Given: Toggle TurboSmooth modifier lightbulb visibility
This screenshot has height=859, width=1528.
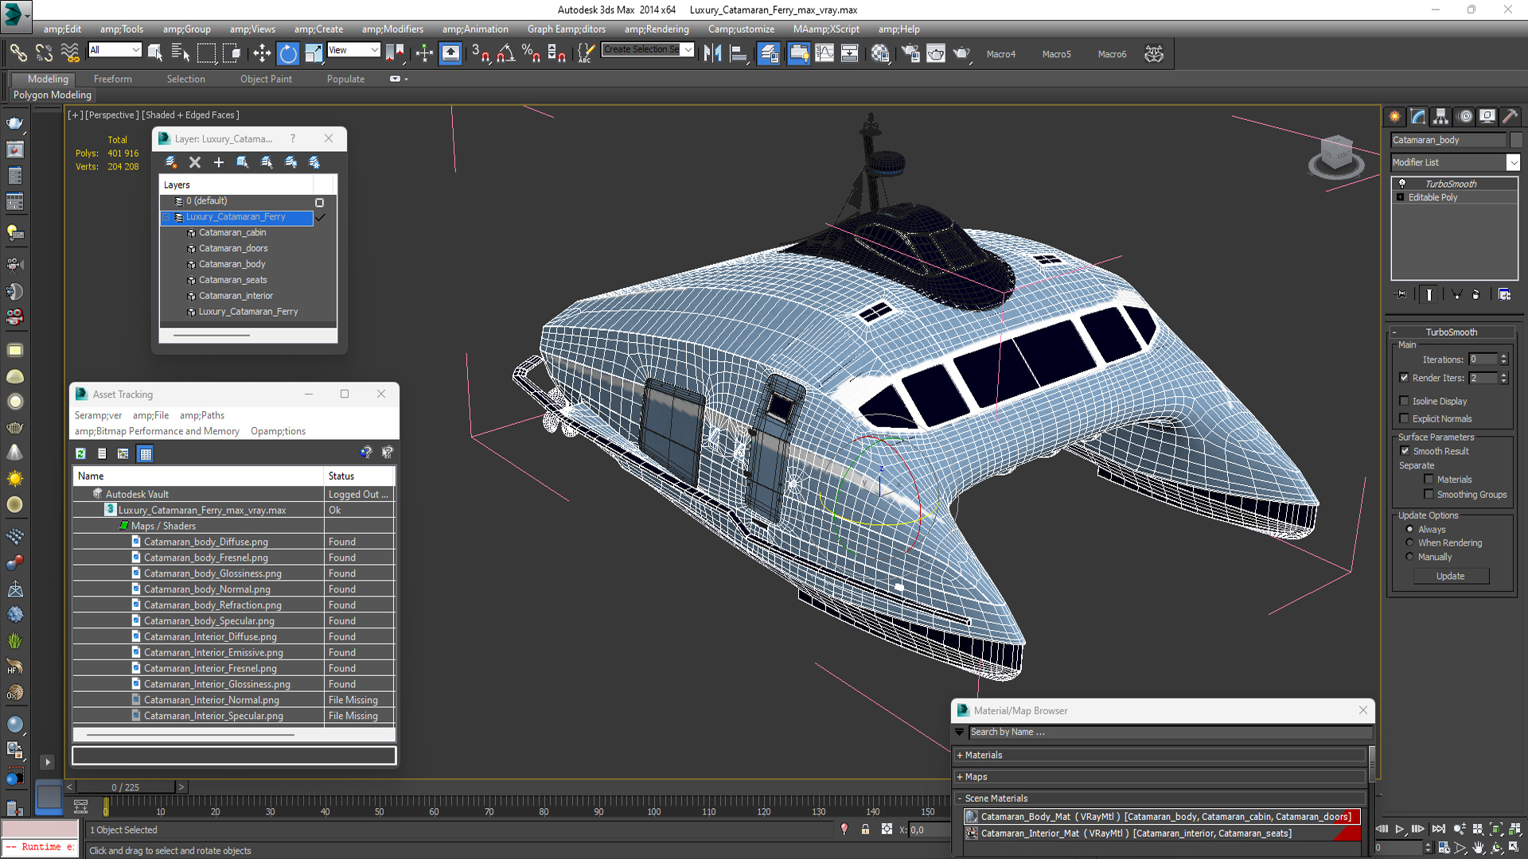Looking at the screenshot, I should click(1402, 184).
